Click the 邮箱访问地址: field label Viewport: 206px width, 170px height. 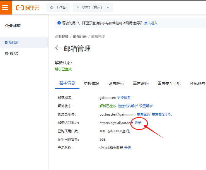click(x=68, y=123)
